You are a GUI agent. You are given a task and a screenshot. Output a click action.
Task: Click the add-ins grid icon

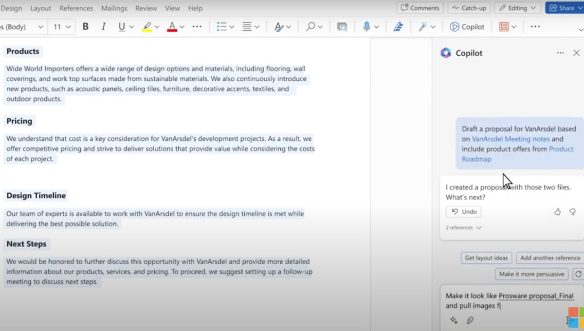[x=504, y=27]
